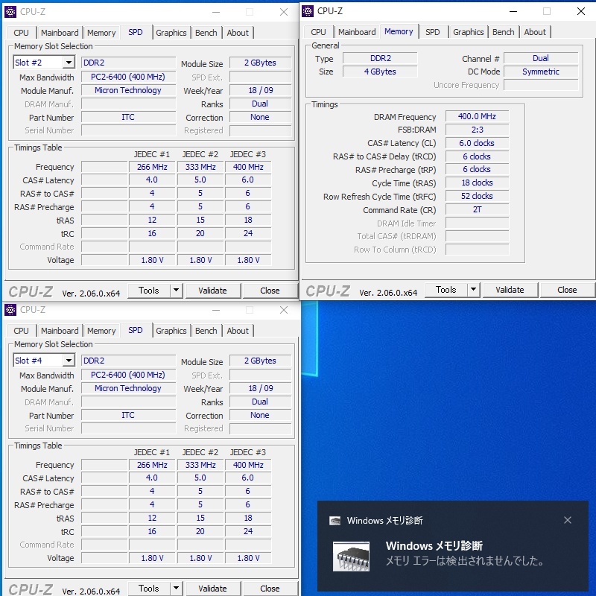The height and width of the screenshot is (596, 596).
Task: Go to the Bench tab in the Slot #4 window
Action: [x=206, y=331]
